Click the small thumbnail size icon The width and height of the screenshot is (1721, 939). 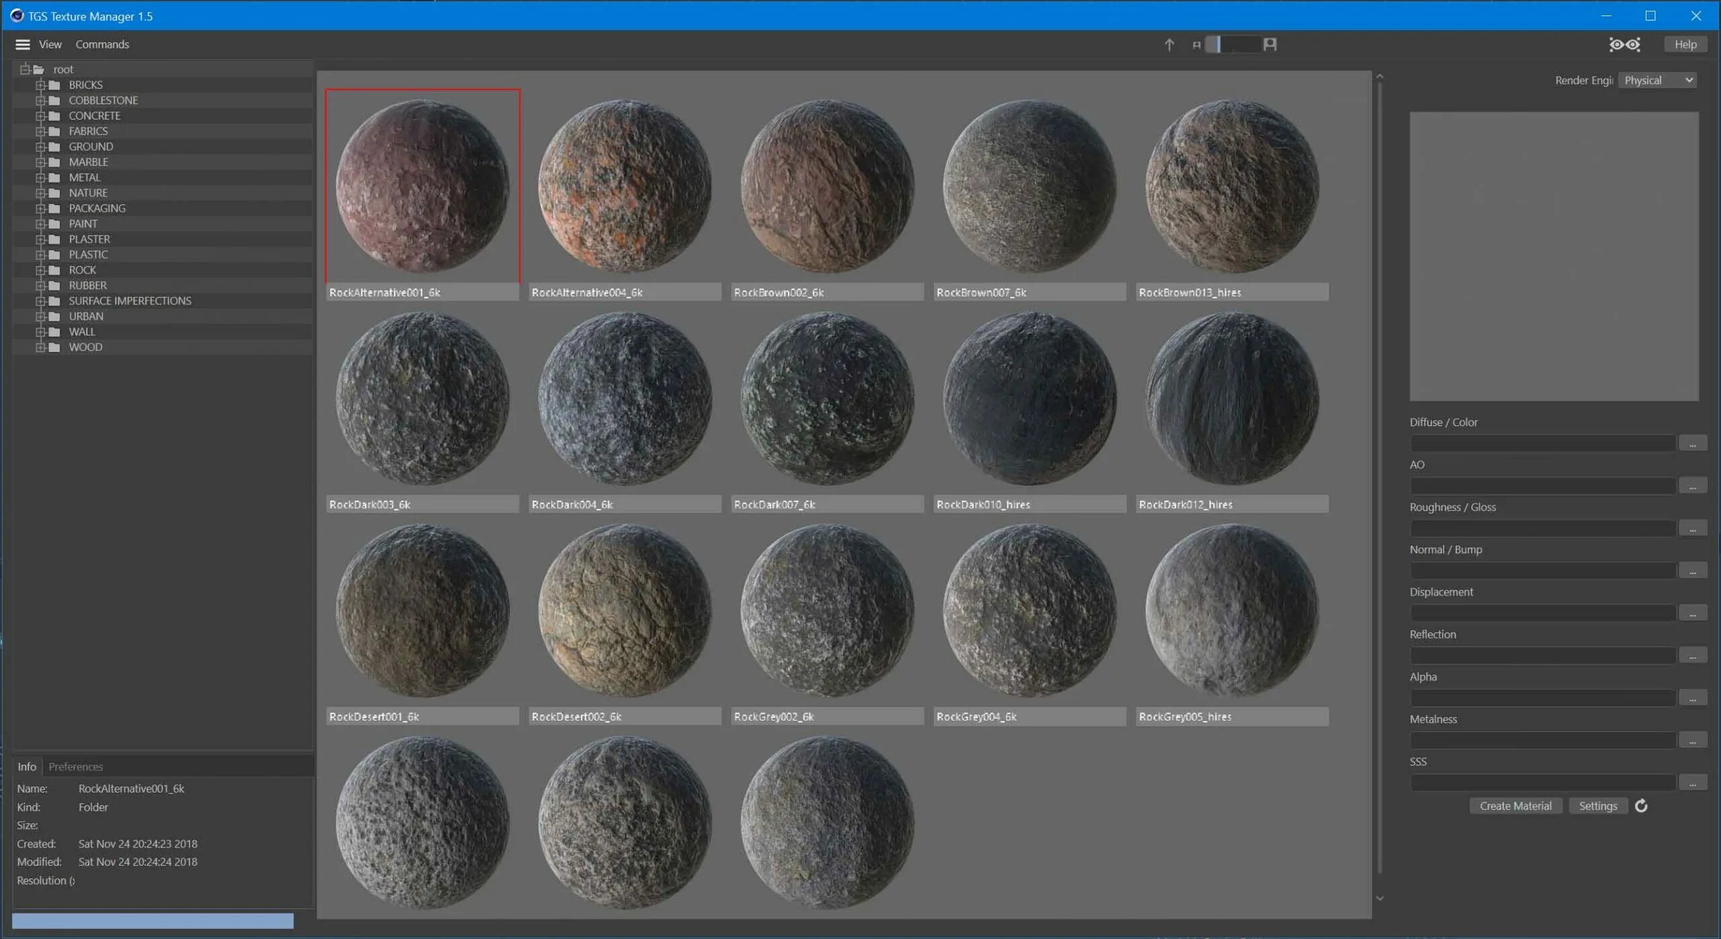click(1196, 45)
